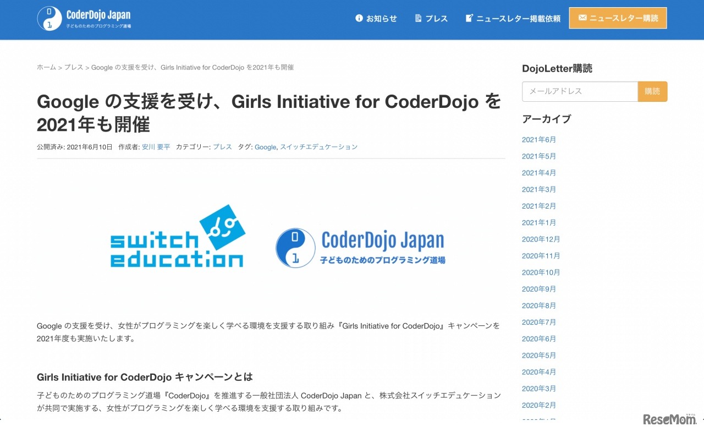Viewport: 704px width, 432px height.
Task: Click the CoderDojo Japan logo in the header
Action: [82, 19]
